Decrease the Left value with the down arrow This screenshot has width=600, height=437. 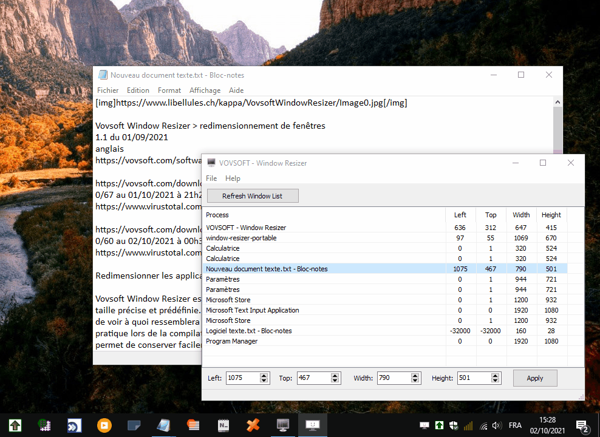point(264,381)
